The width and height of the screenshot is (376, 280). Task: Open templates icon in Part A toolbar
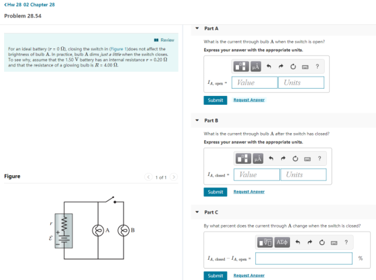point(241,66)
